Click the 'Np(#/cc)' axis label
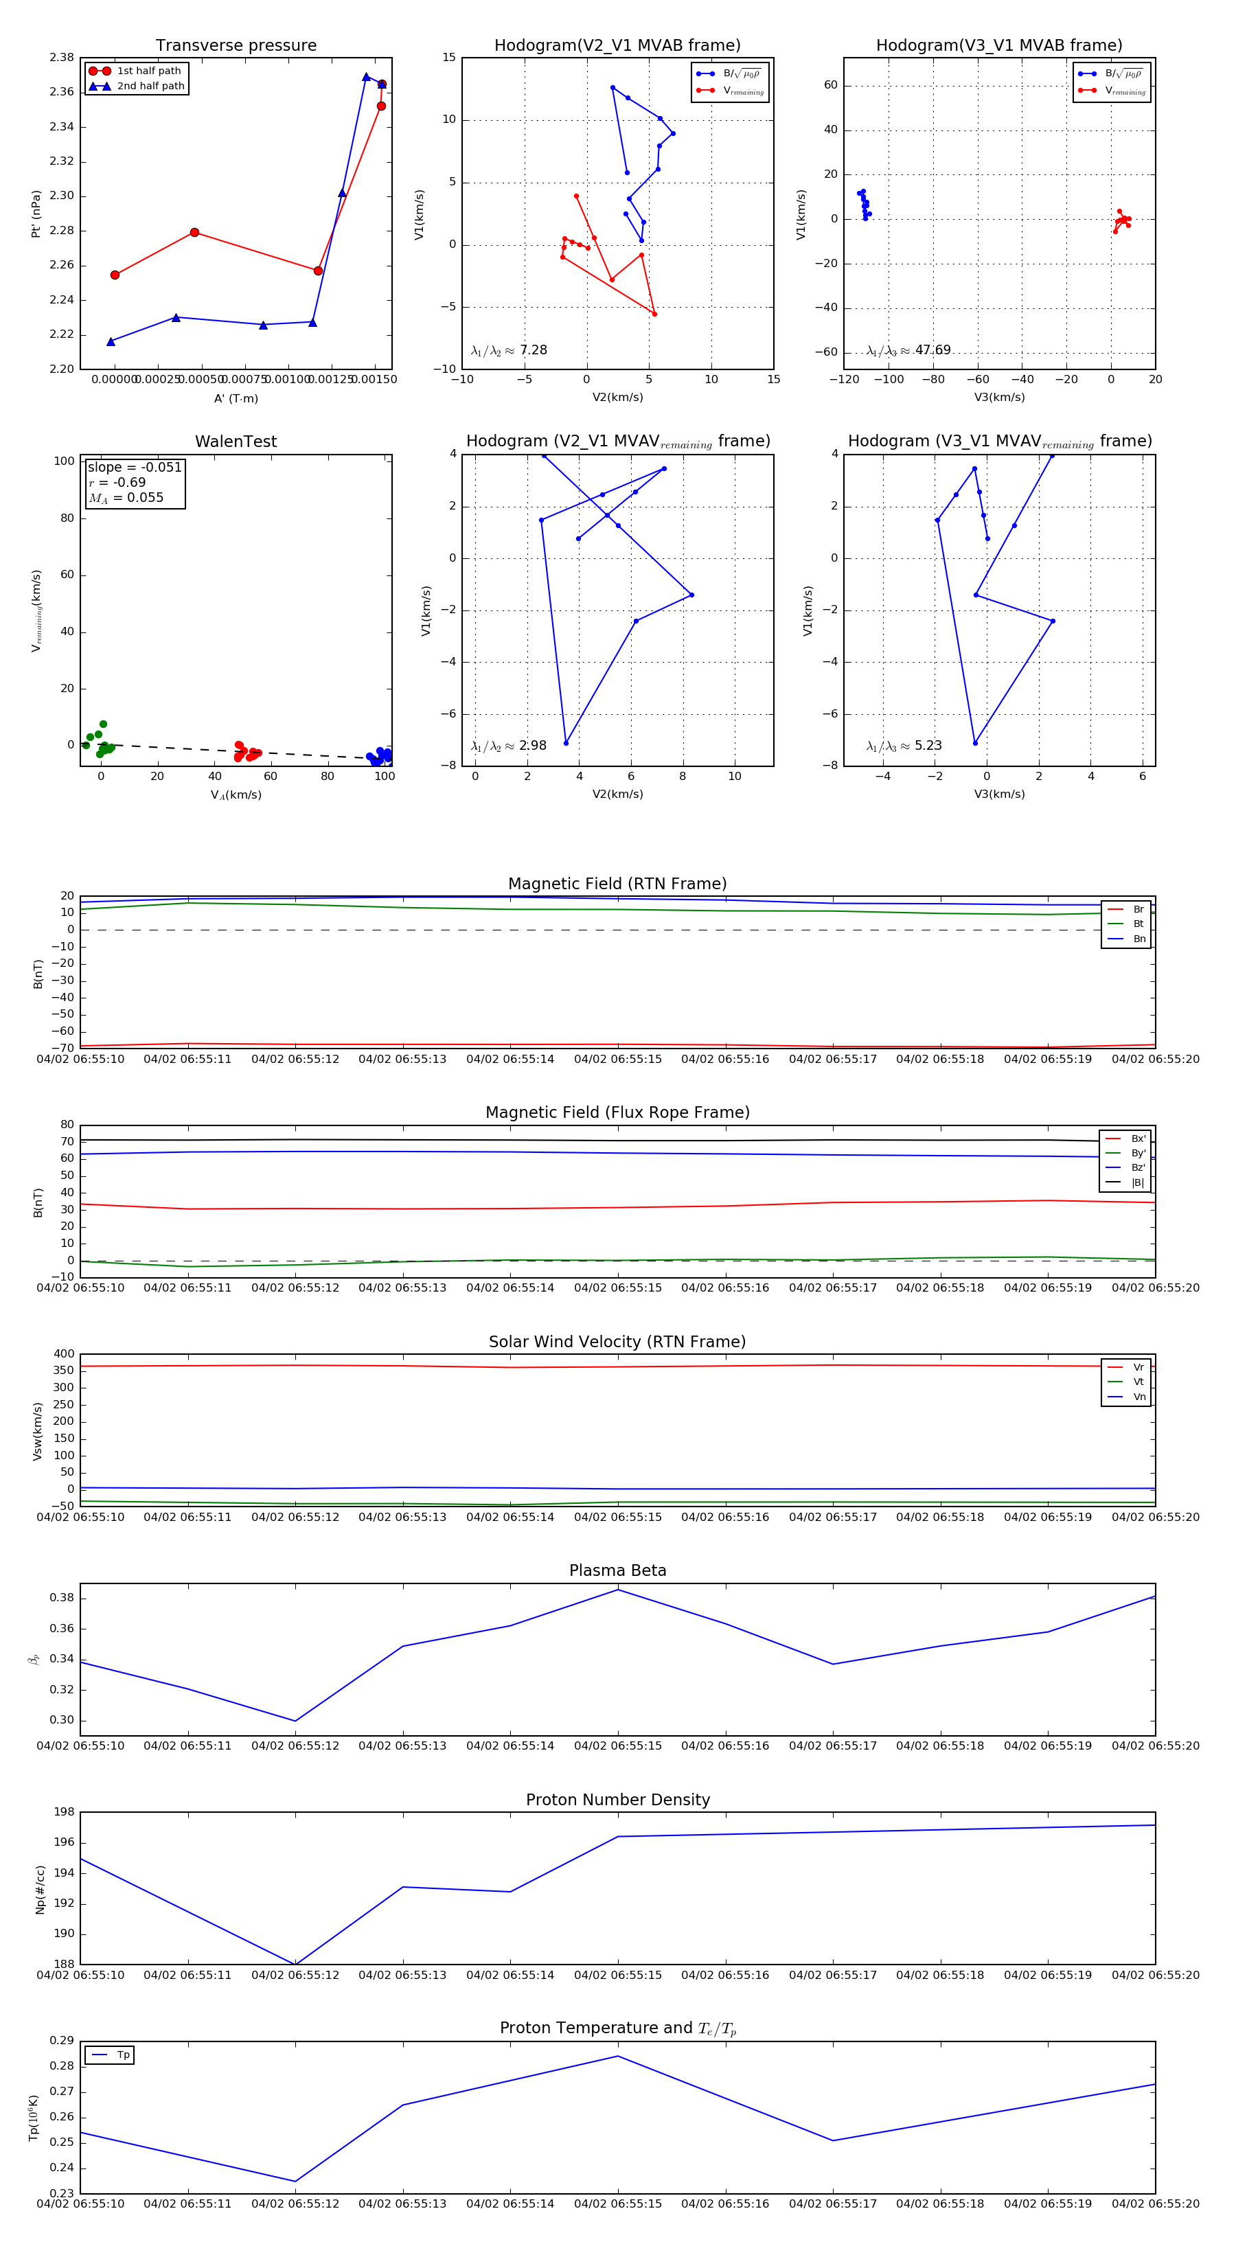Image resolution: width=1236 pixels, height=2266 pixels. click(x=40, y=1890)
